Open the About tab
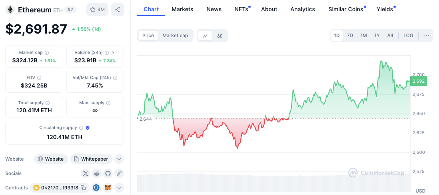The height and width of the screenshot is (195, 439). [269, 9]
